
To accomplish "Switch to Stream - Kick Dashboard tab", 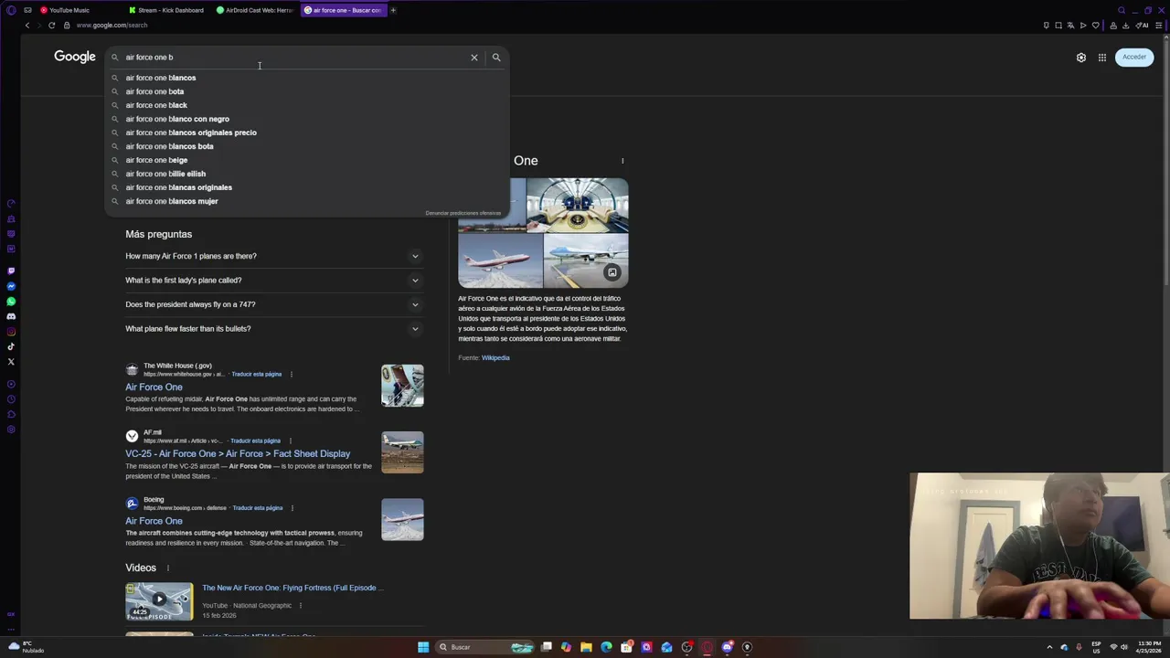I will click(x=170, y=10).
